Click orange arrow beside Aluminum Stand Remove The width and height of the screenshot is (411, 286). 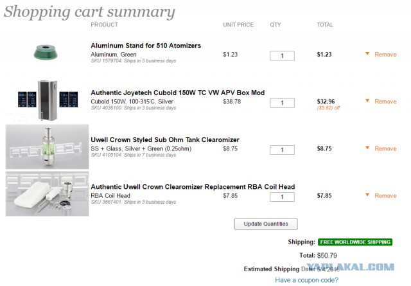(367, 54)
